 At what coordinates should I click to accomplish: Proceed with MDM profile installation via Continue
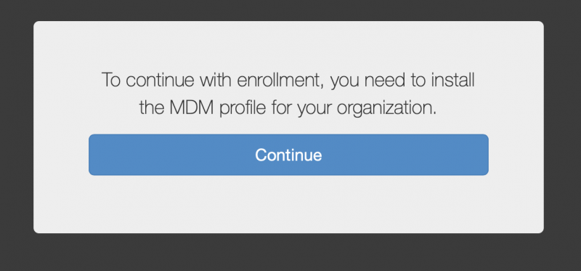[x=288, y=155]
